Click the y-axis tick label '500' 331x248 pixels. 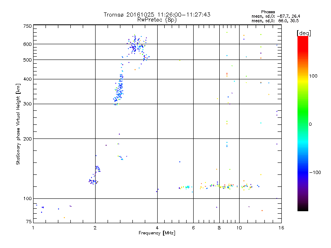(x=27, y=60)
